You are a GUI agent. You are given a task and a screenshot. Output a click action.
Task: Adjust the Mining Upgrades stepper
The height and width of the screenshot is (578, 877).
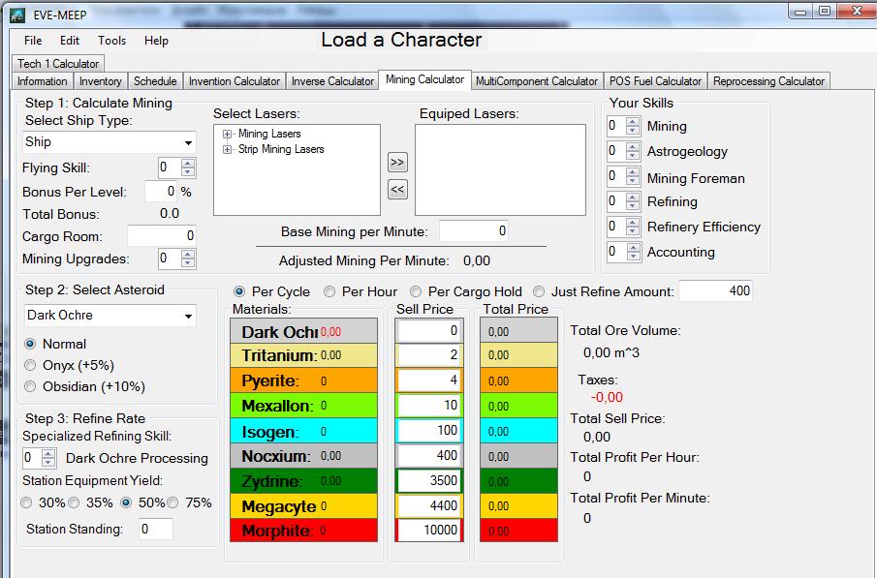pos(188,259)
